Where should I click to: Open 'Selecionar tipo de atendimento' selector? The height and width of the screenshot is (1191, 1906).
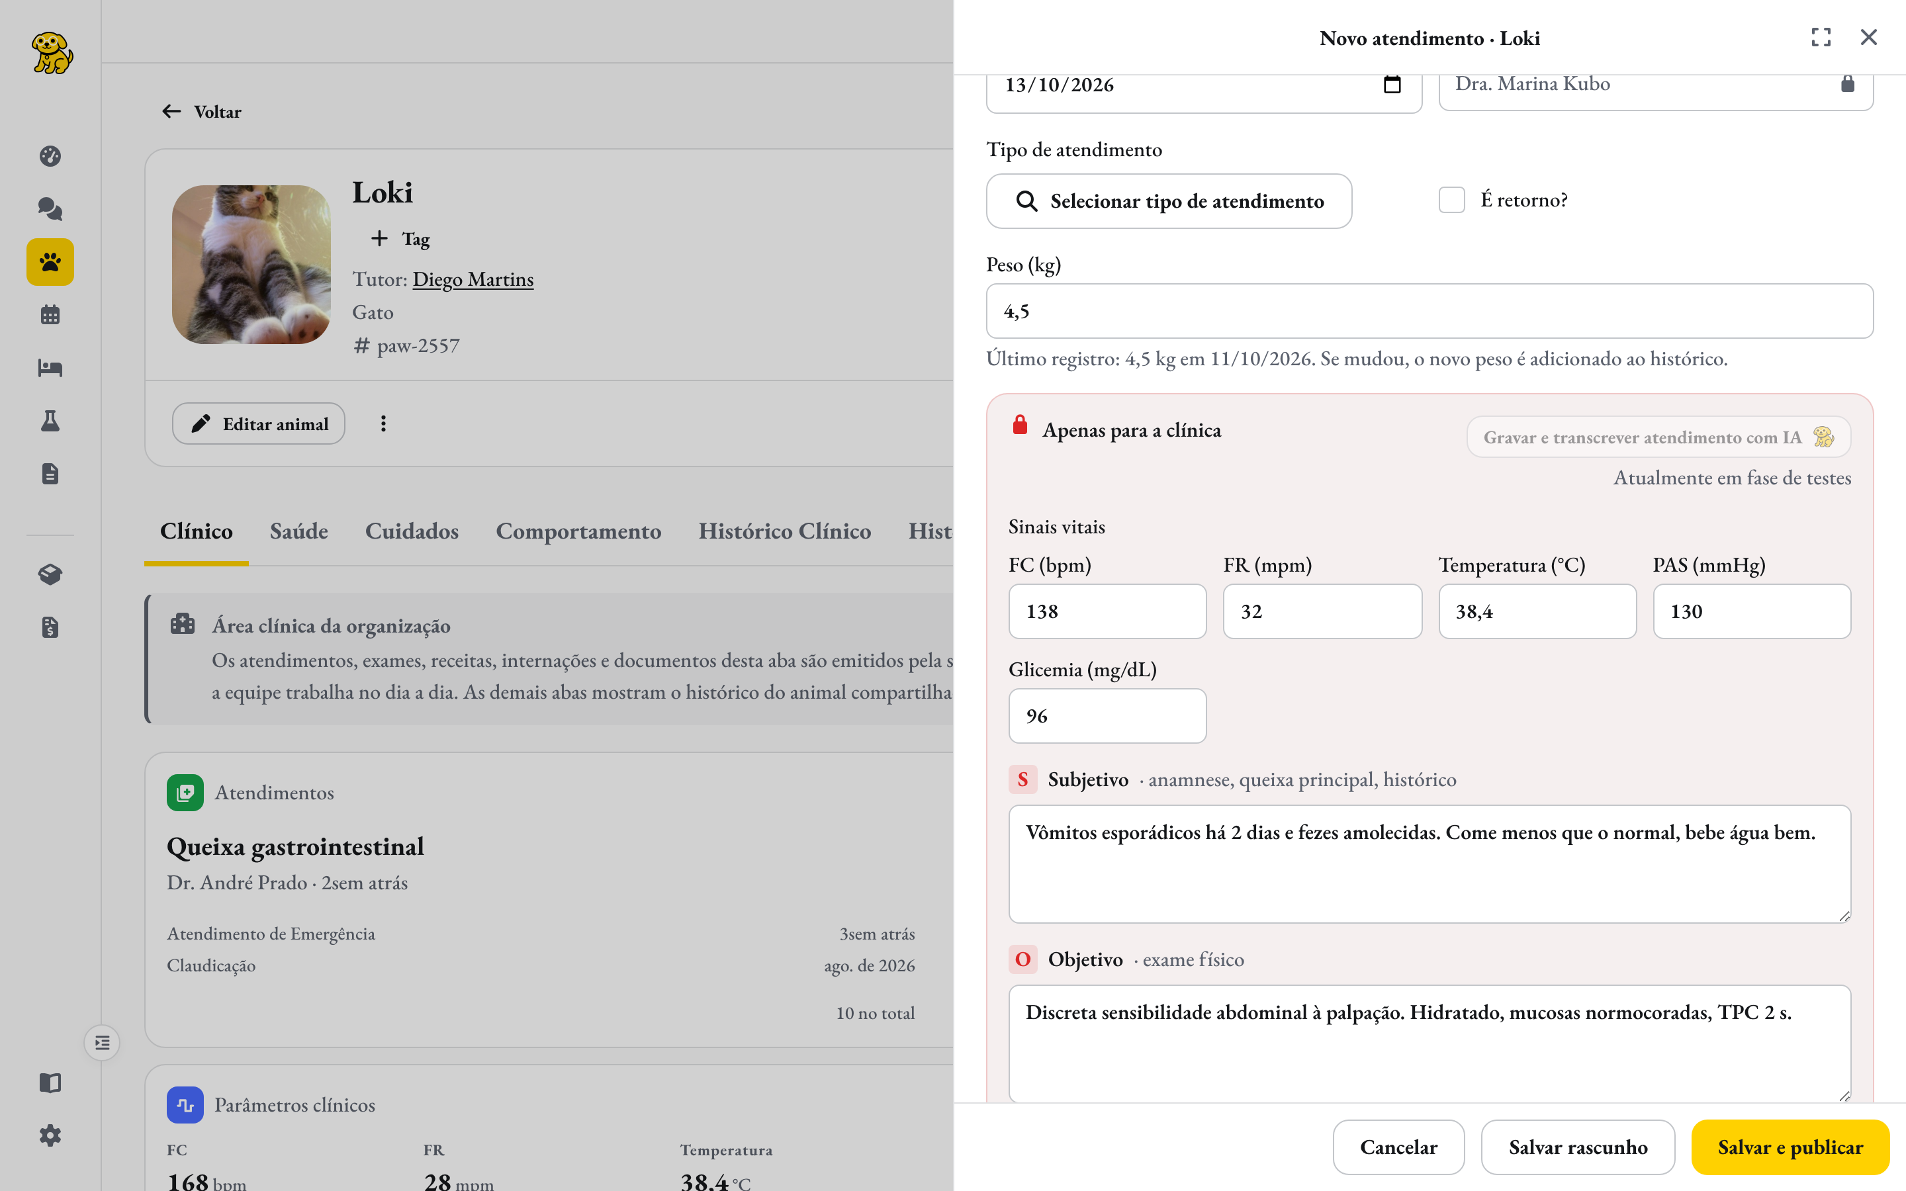(1169, 201)
